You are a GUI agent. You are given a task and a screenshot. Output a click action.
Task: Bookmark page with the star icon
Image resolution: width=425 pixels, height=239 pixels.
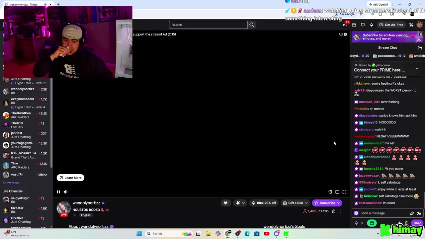pyautogui.click(x=361, y=14)
